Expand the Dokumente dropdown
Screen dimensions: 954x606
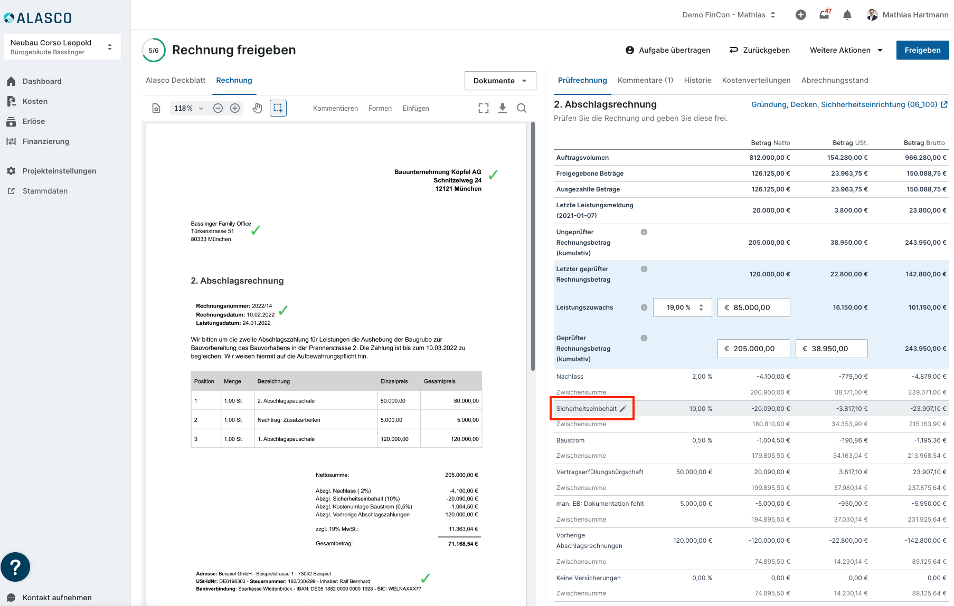[500, 81]
